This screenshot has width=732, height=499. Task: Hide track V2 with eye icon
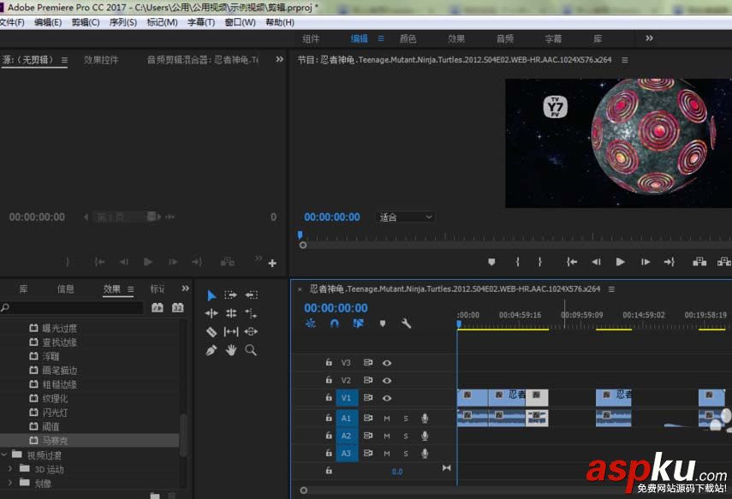387,380
